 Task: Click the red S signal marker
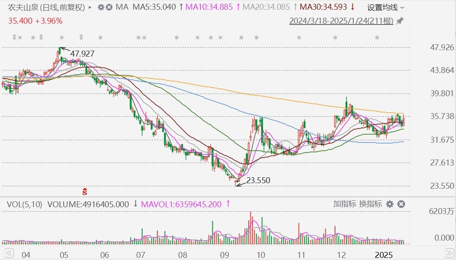point(85,192)
